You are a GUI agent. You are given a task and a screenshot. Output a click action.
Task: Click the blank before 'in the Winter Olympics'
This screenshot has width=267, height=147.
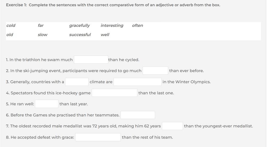click(x=137, y=82)
